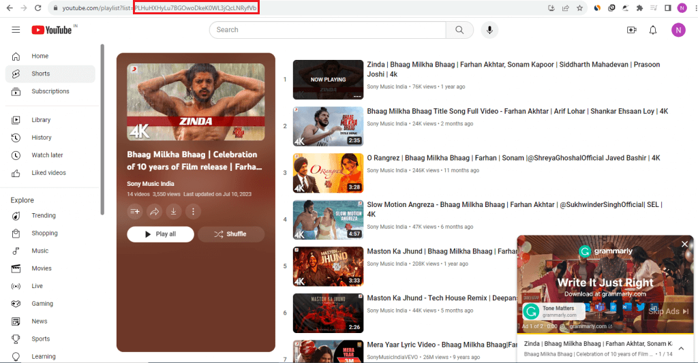The image size is (698, 363).
Task: Open the Tech House Remix 2:26 thumbnail
Action: tap(328, 313)
